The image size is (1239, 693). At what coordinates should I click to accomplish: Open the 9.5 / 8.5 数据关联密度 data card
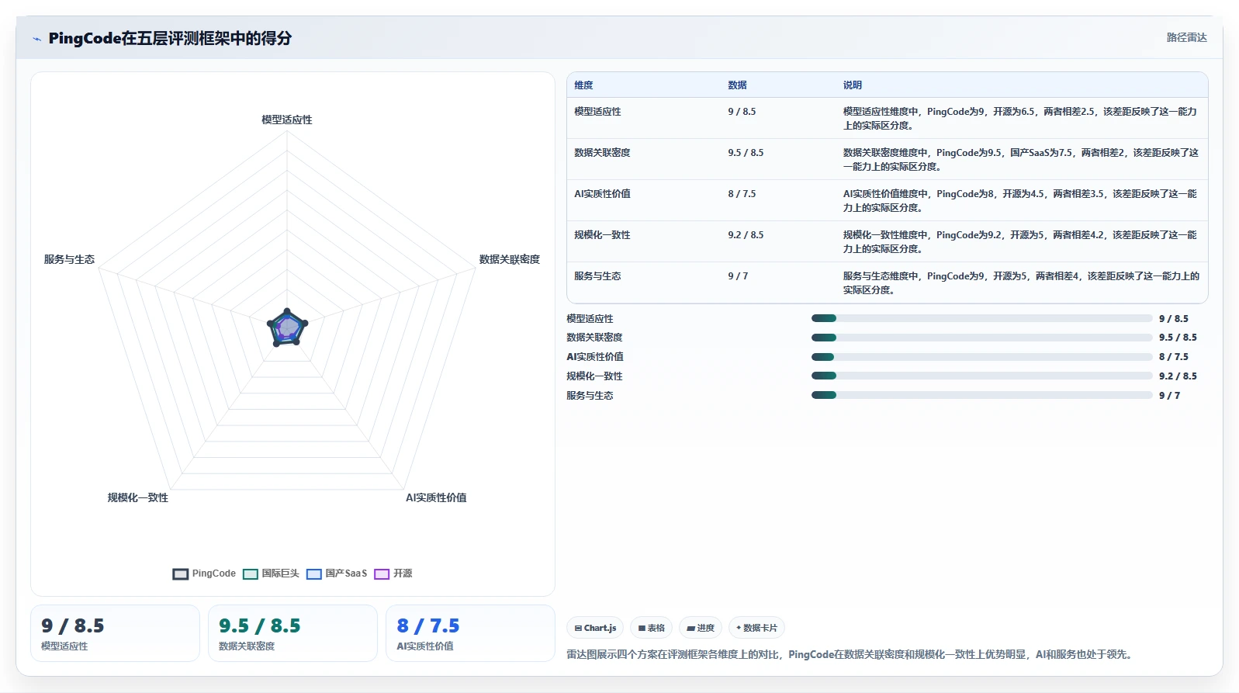(x=292, y=633)
